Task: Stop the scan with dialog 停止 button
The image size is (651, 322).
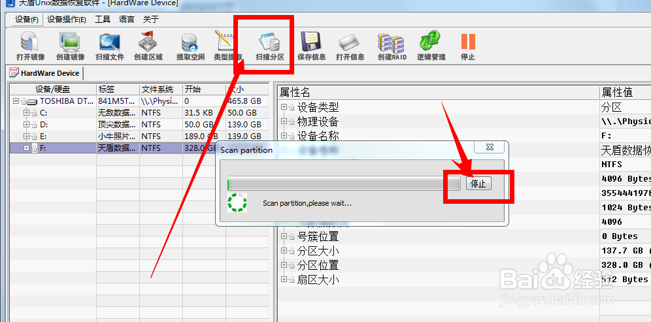Action: pyautogui.click(x=478, y=184)
